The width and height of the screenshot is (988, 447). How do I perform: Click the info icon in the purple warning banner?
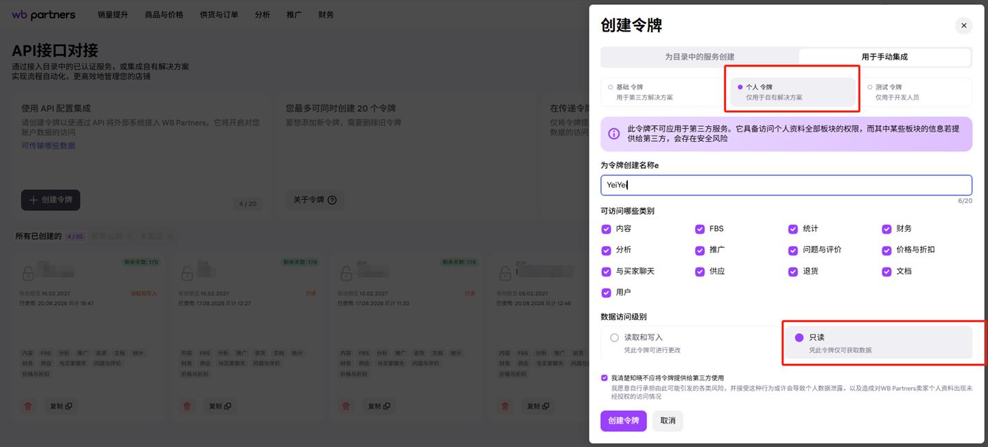(x=614, y=134)
